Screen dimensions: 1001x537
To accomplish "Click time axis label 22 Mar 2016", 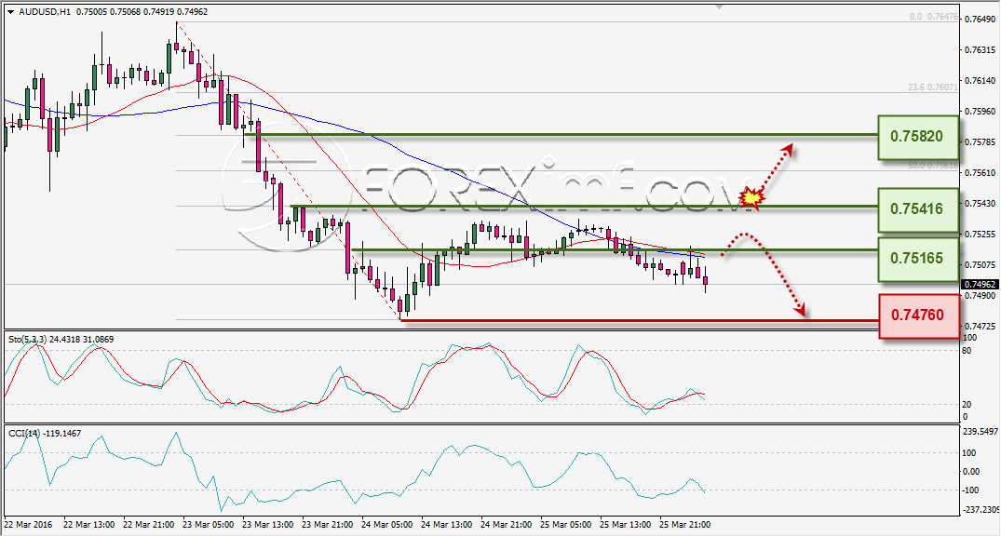I will 28,524.
